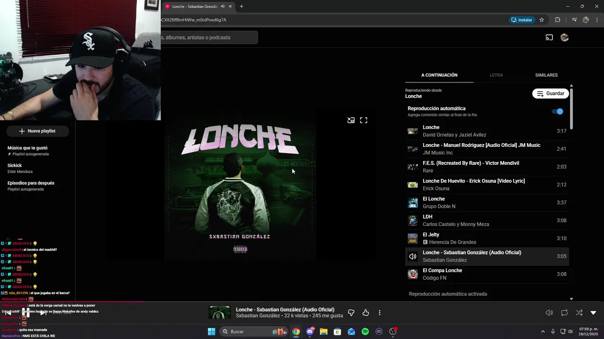Play Lonche De Huevito by Erick Osuna
604x339 pixels.
(x=487, y=185)
